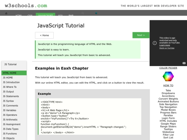Open the 'Login Form' how-to link
The height and width of the screenshot is (140, 187).
(x=168, y=118)
